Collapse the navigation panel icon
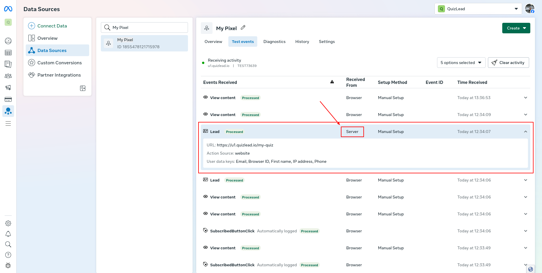This screenshot has width=542, height=273. click(x=83, y=88)
